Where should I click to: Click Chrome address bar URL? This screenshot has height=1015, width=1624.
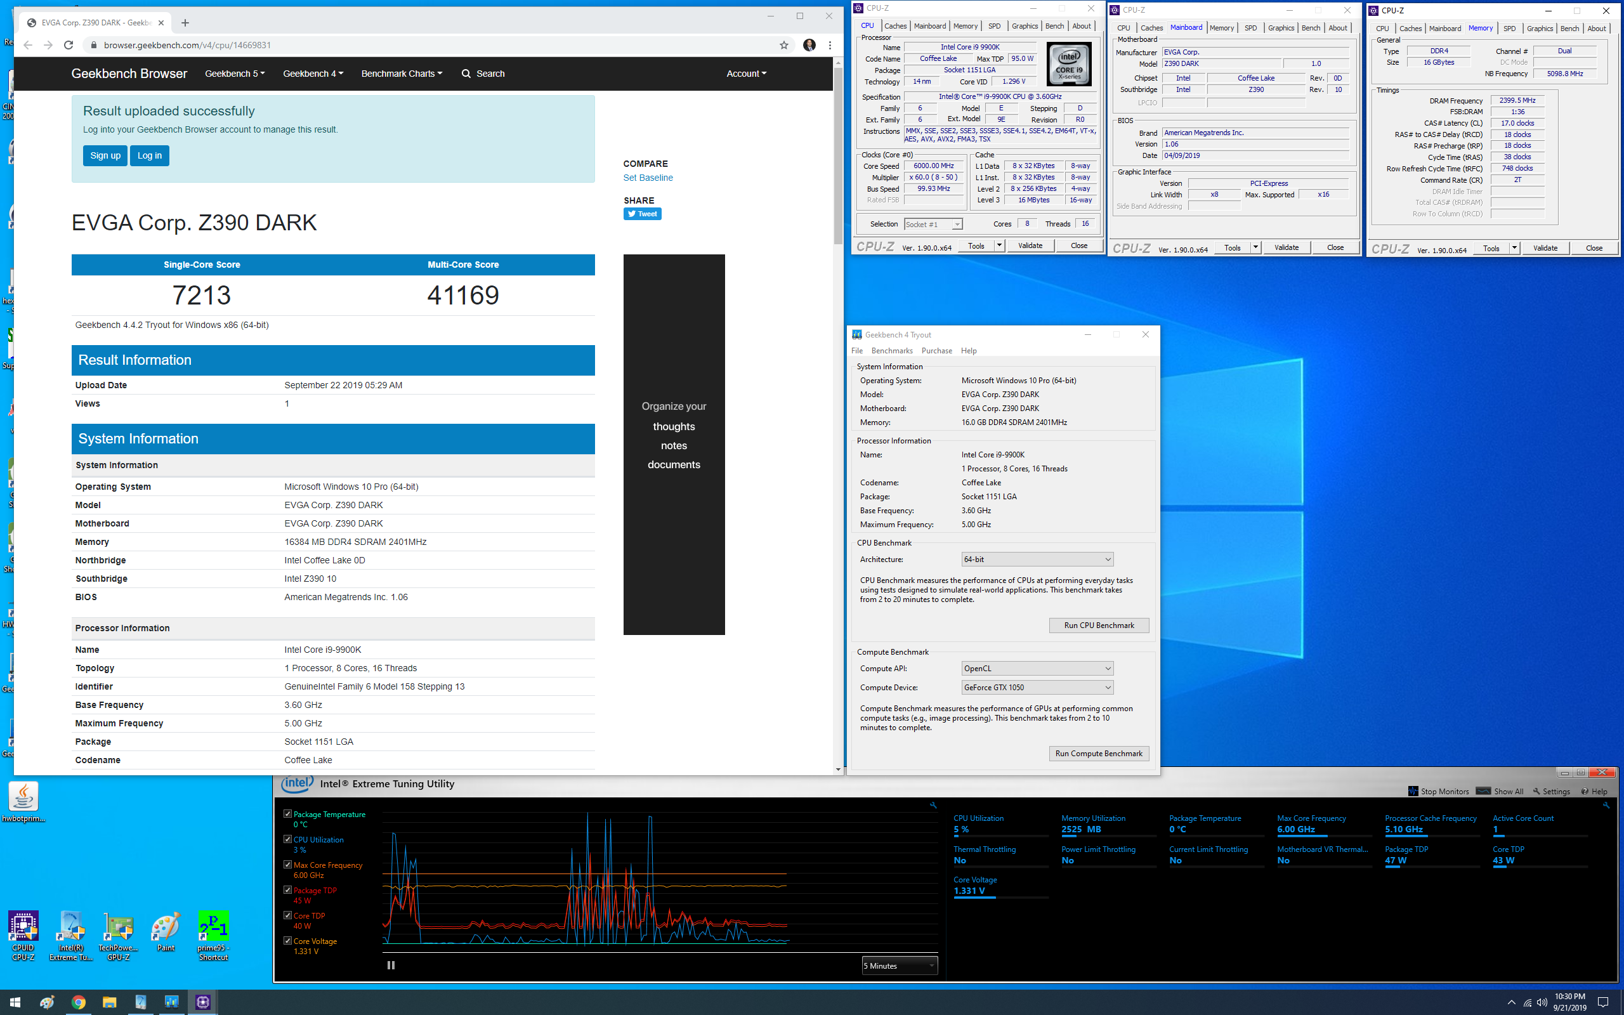pyautogui.click(x=187, y=45)
